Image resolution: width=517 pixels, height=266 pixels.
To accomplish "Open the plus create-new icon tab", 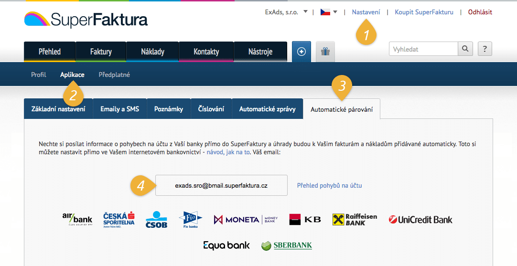I will [x=302, y=52].
